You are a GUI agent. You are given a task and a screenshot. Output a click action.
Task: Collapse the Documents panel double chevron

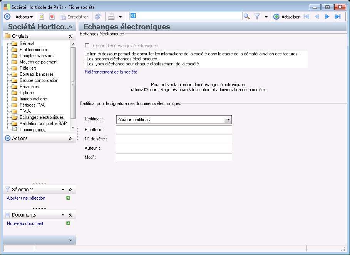click(x=70, y=215)
